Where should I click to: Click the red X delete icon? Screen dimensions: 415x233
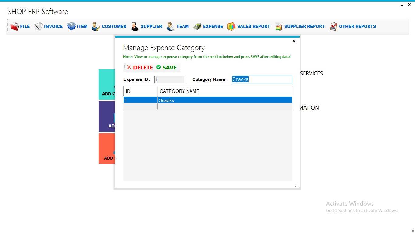point(129,67)
